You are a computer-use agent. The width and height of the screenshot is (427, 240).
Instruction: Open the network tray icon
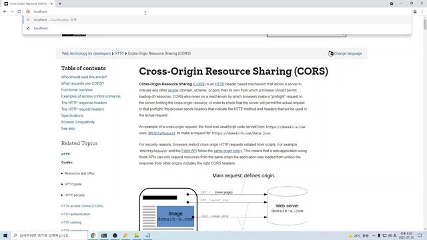point(384,235)
